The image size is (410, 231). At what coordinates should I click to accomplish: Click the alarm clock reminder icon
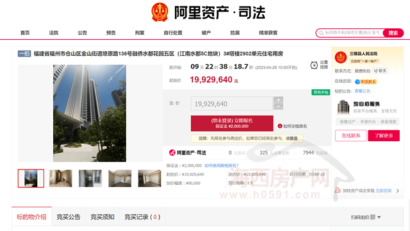coord(314,65)
